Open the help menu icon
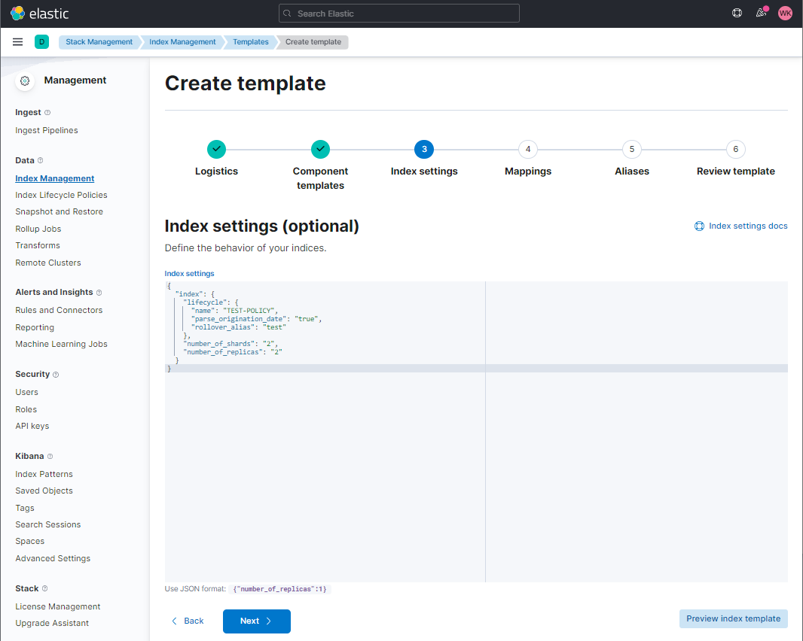Screen dimensions: 803x641 coord(737,14)
